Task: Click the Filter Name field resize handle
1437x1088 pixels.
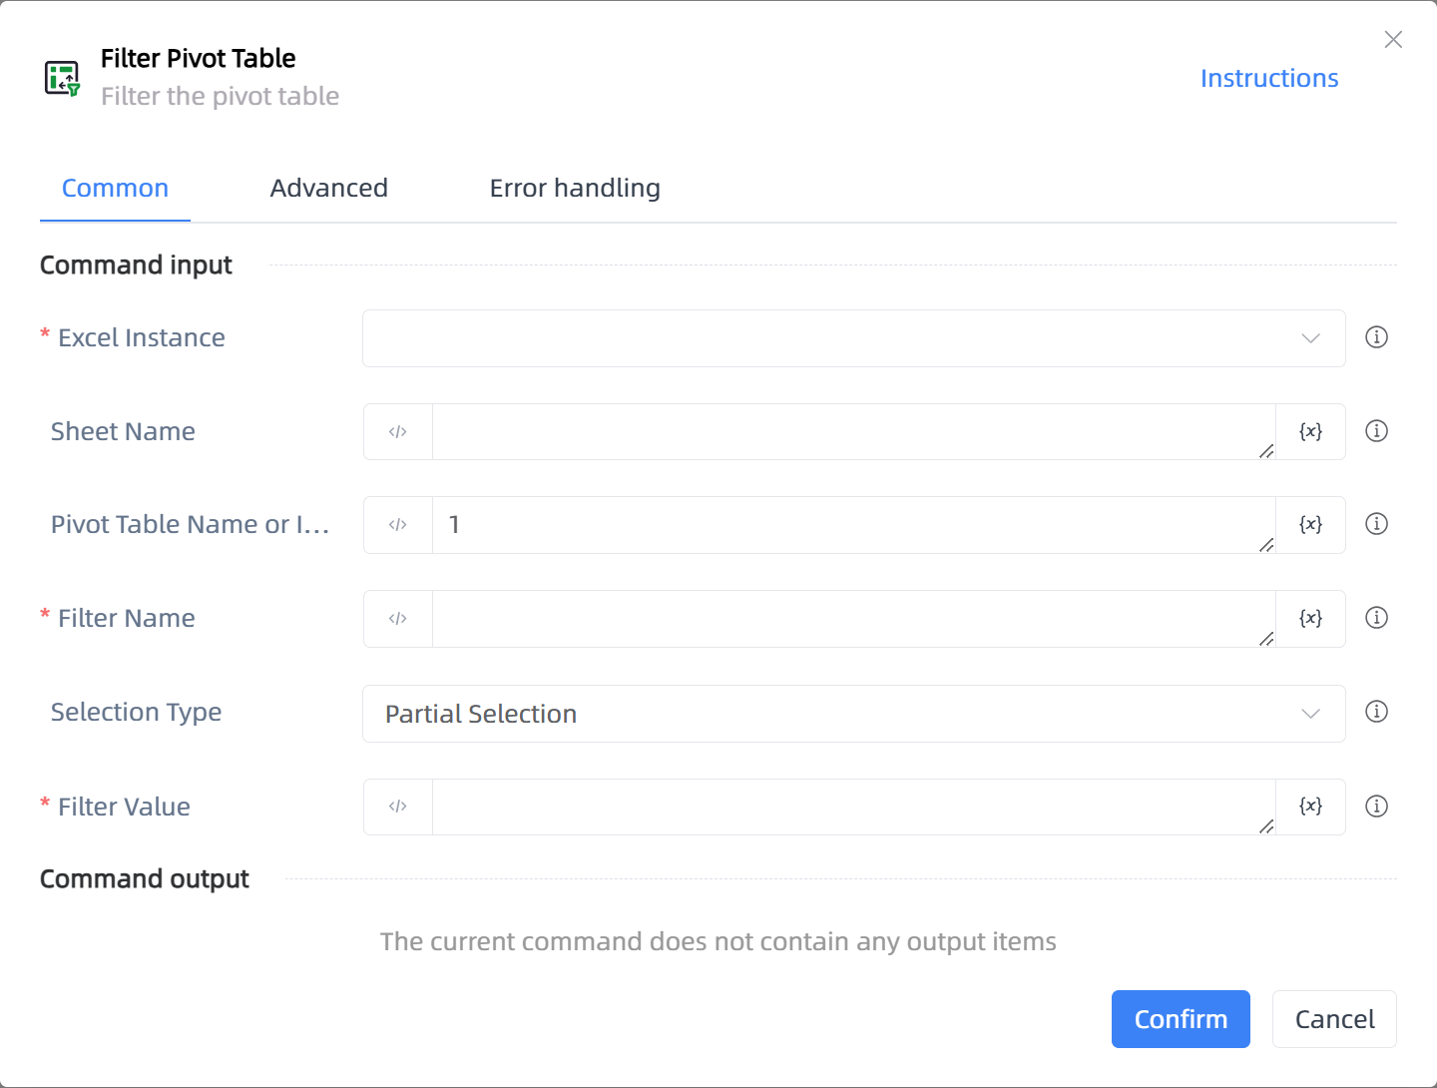Action: [1266, 639]
